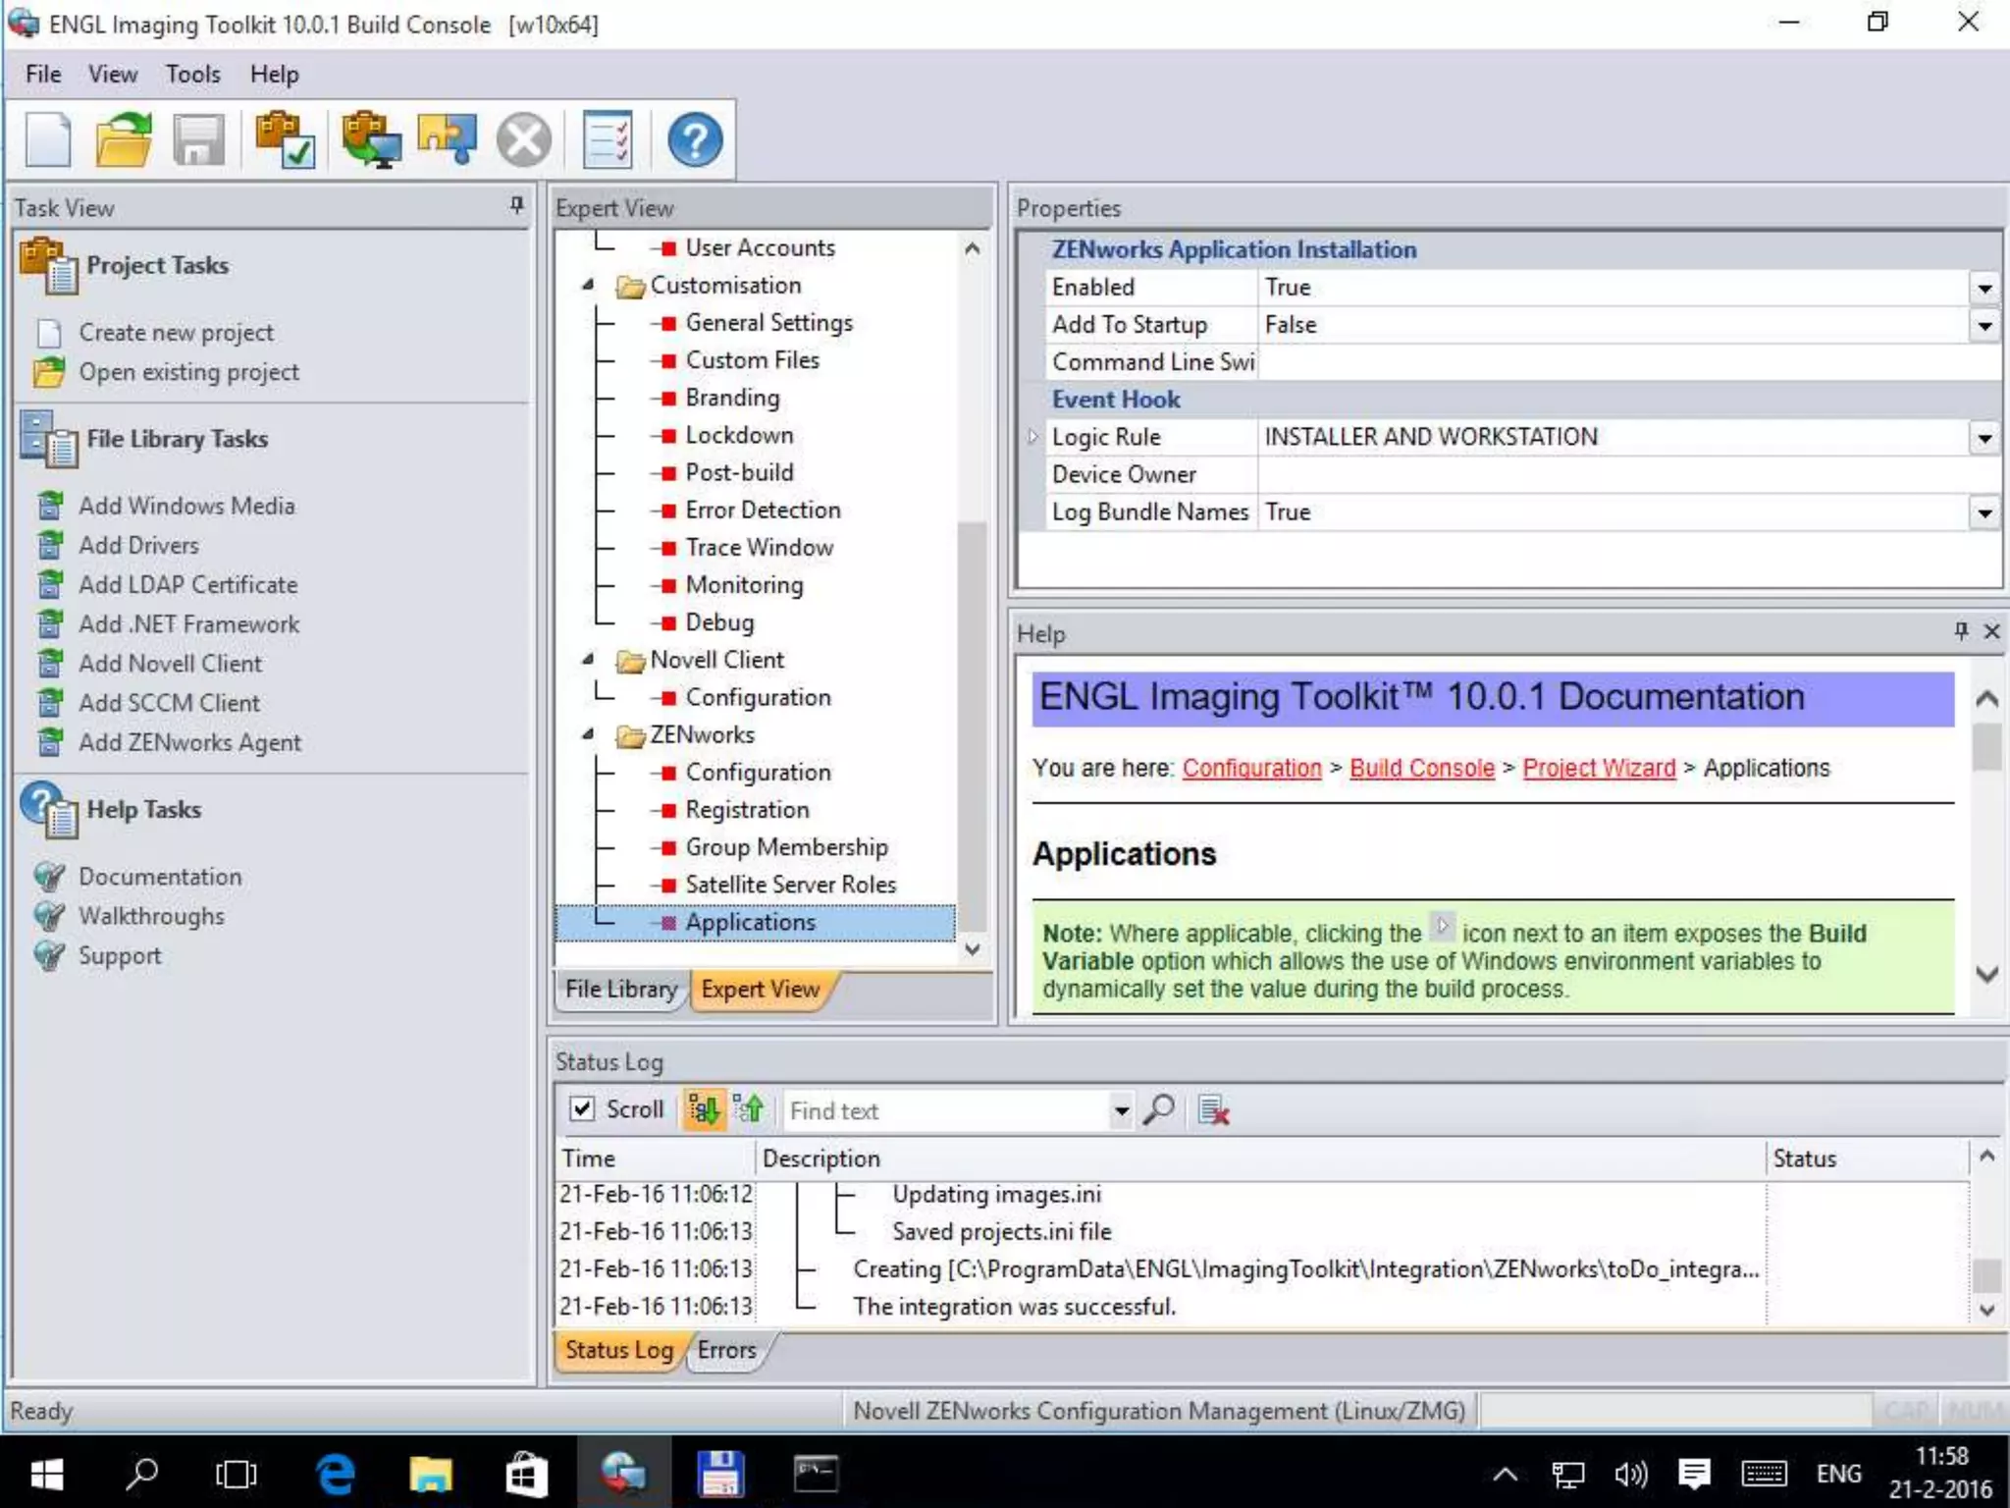Click the Build Console breadcrumb link
This screenshot has width=2010, height=1508.
(1421, 768)
